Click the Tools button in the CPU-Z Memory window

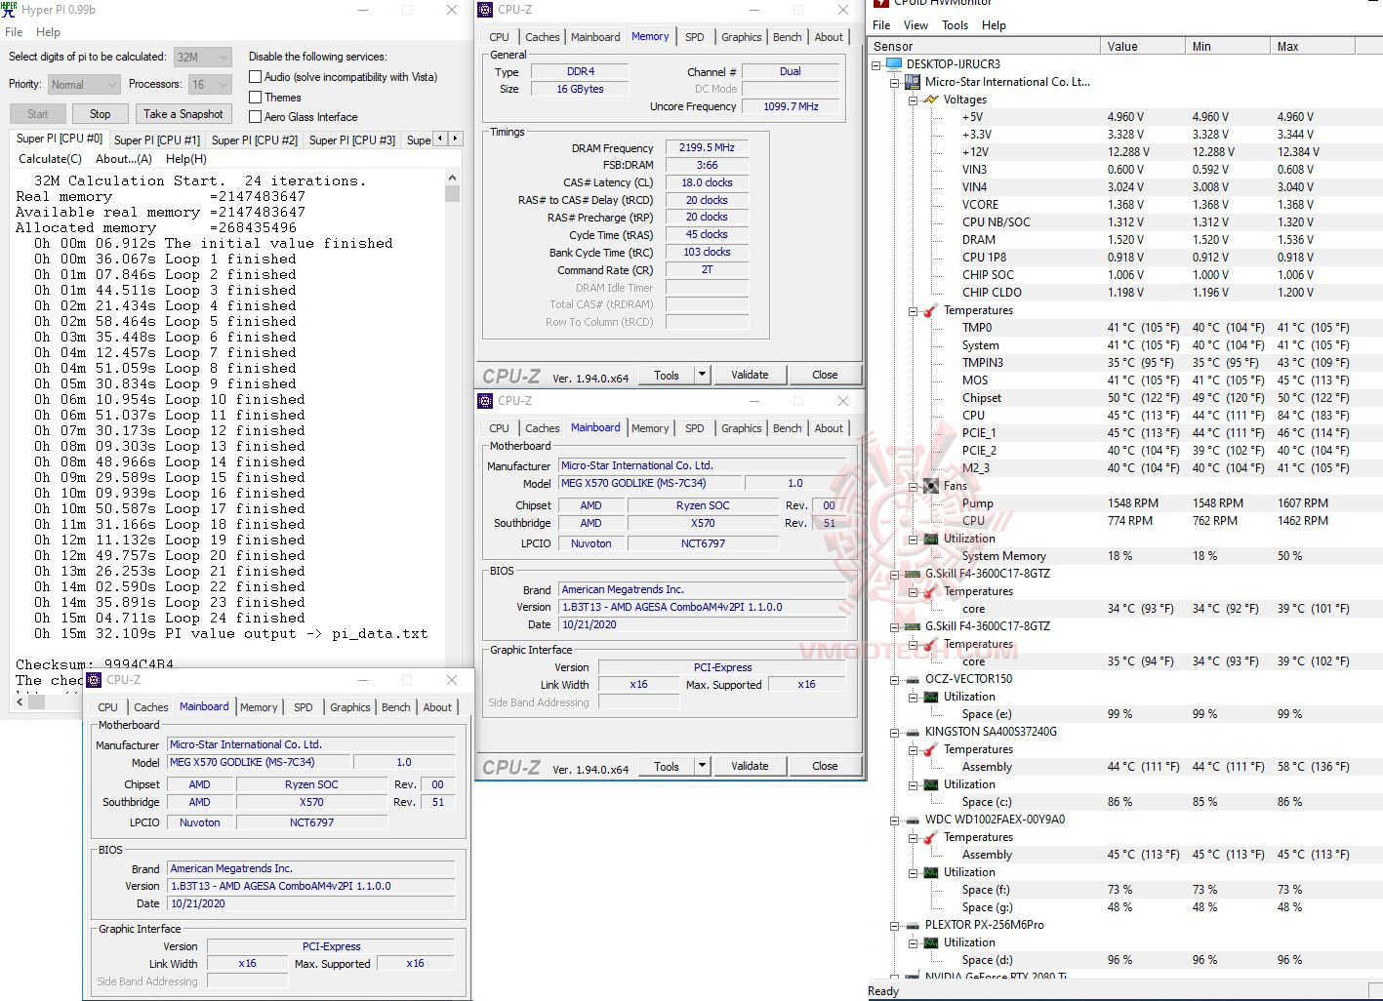667,375
